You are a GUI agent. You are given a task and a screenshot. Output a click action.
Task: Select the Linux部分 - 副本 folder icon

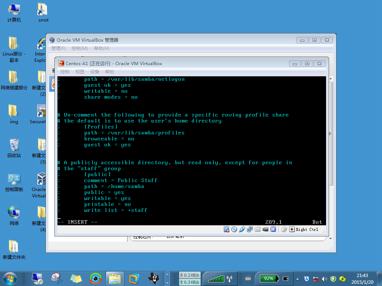[14, 50]
